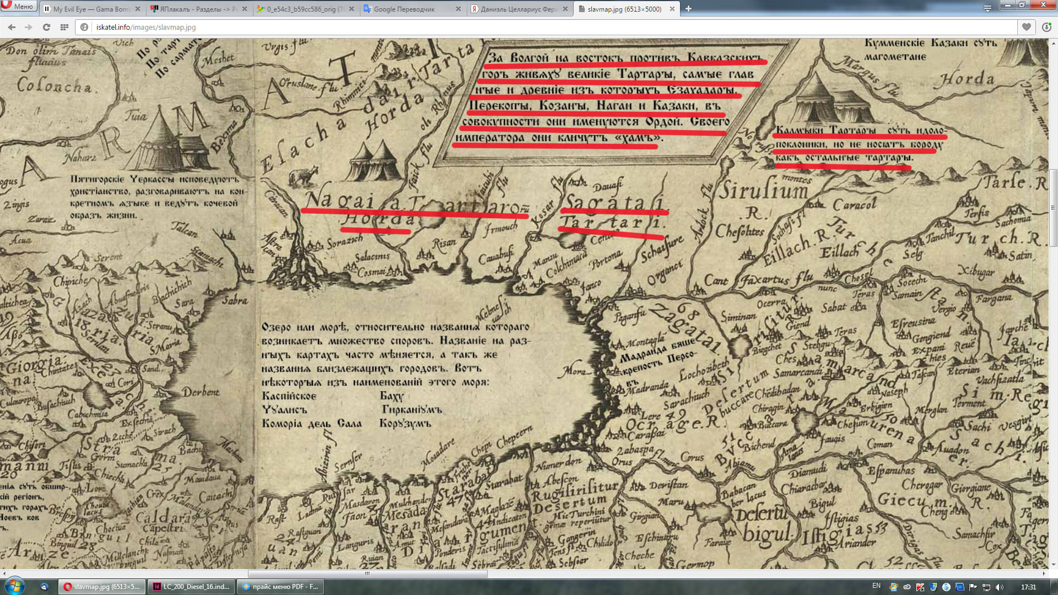
Task: Click the 'Derbent' label on the map
Action: [201, 392]
